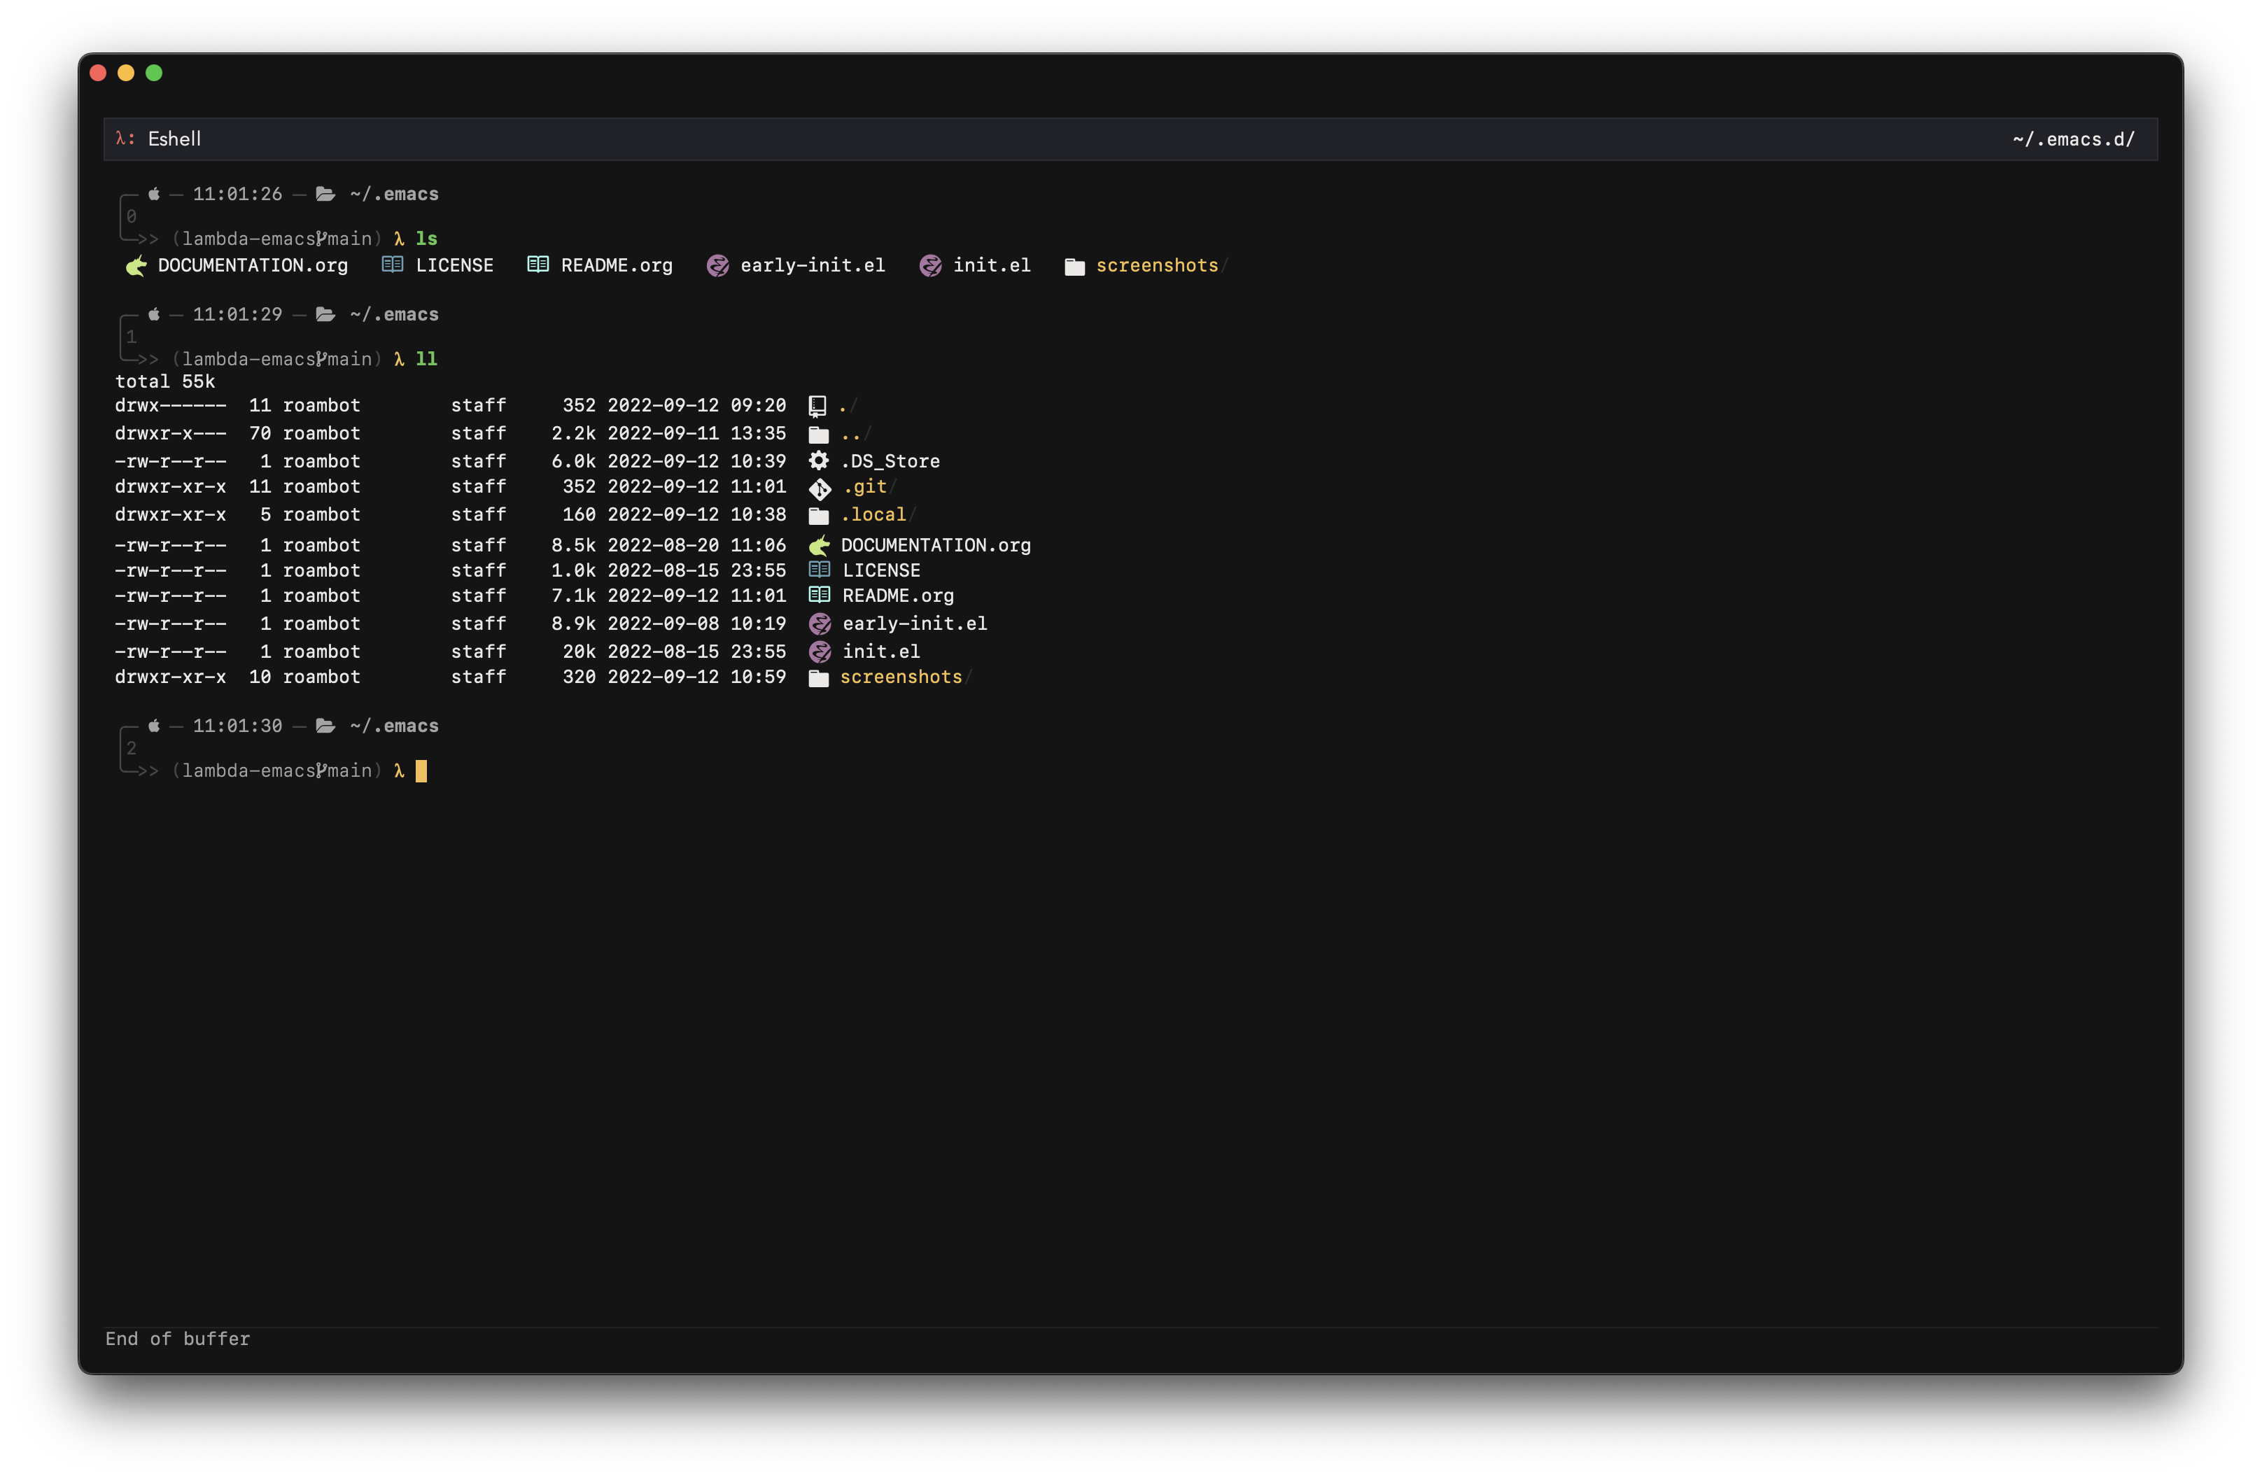Click the folder icon beside .local directory
This screenshot has width=2262, height=1478.
(818, 515)
